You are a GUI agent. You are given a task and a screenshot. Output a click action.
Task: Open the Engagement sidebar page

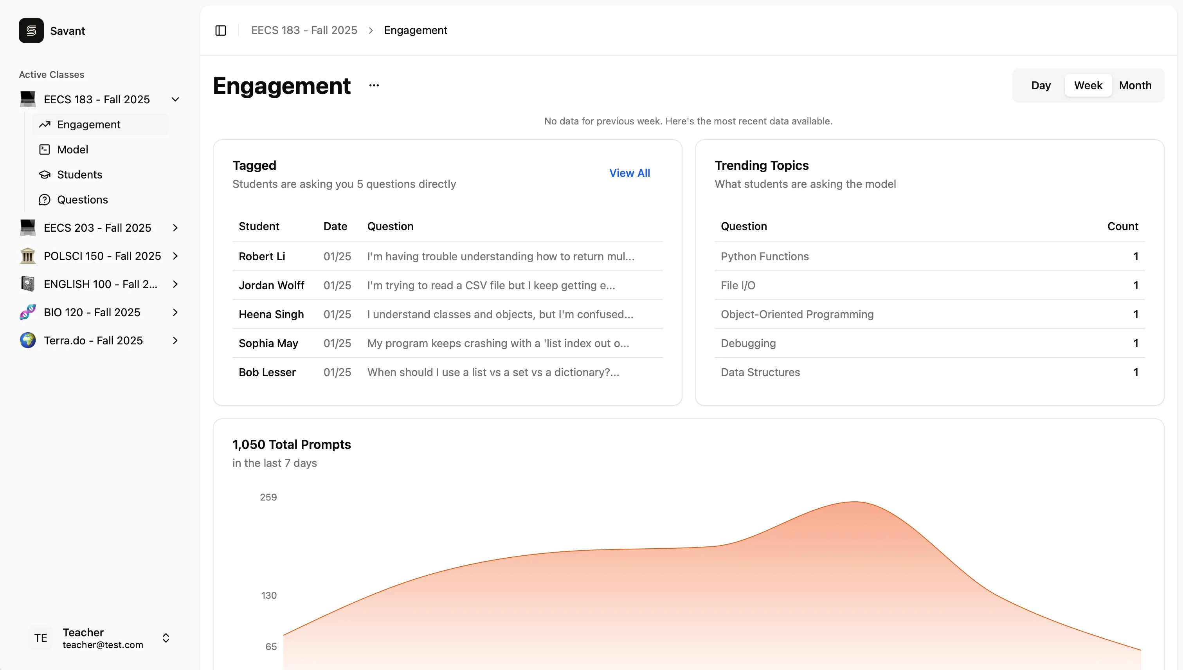click(100, 125)
